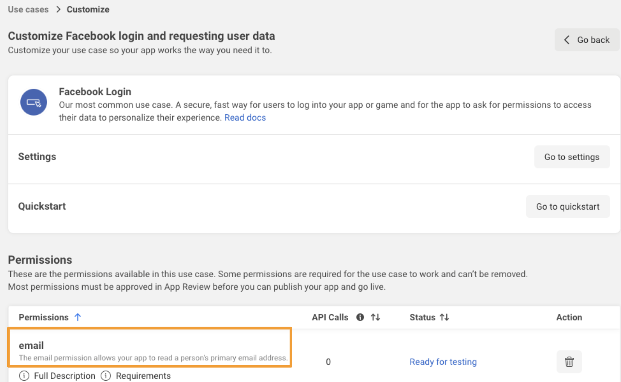
Task: Click the email permission description text
Action: [153, 358]
